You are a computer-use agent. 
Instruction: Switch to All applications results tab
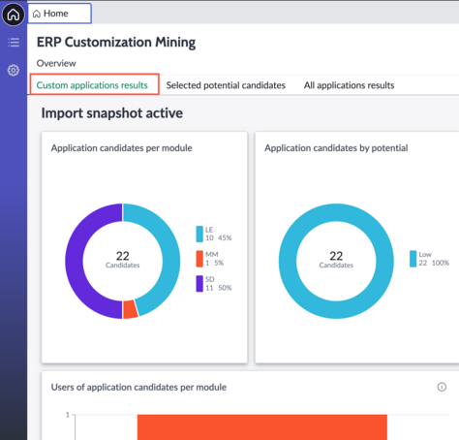tap(349, 85)
